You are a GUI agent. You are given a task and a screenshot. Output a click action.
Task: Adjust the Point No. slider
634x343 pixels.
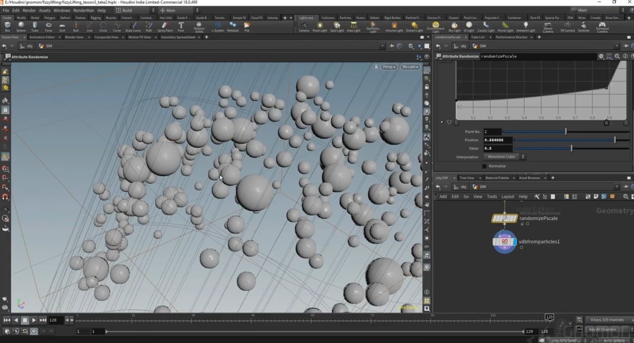[x=566, y=132]
